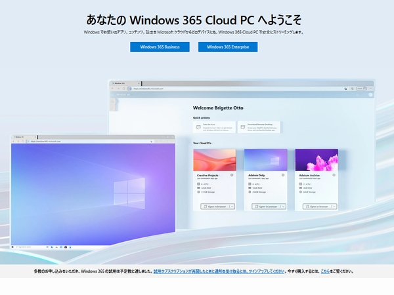This screenshot has width=394, height=295.
Task: Select the Windows 365 tab in large browser
Action: point(125,83)
